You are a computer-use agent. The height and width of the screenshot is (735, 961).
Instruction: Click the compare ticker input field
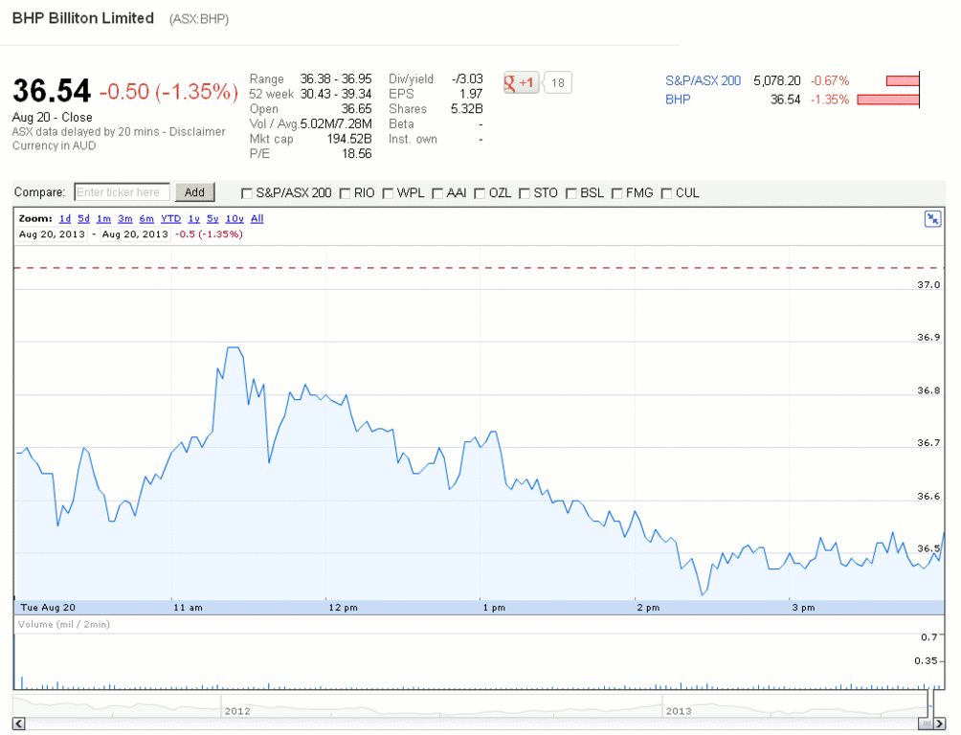(x=122, y=192)
